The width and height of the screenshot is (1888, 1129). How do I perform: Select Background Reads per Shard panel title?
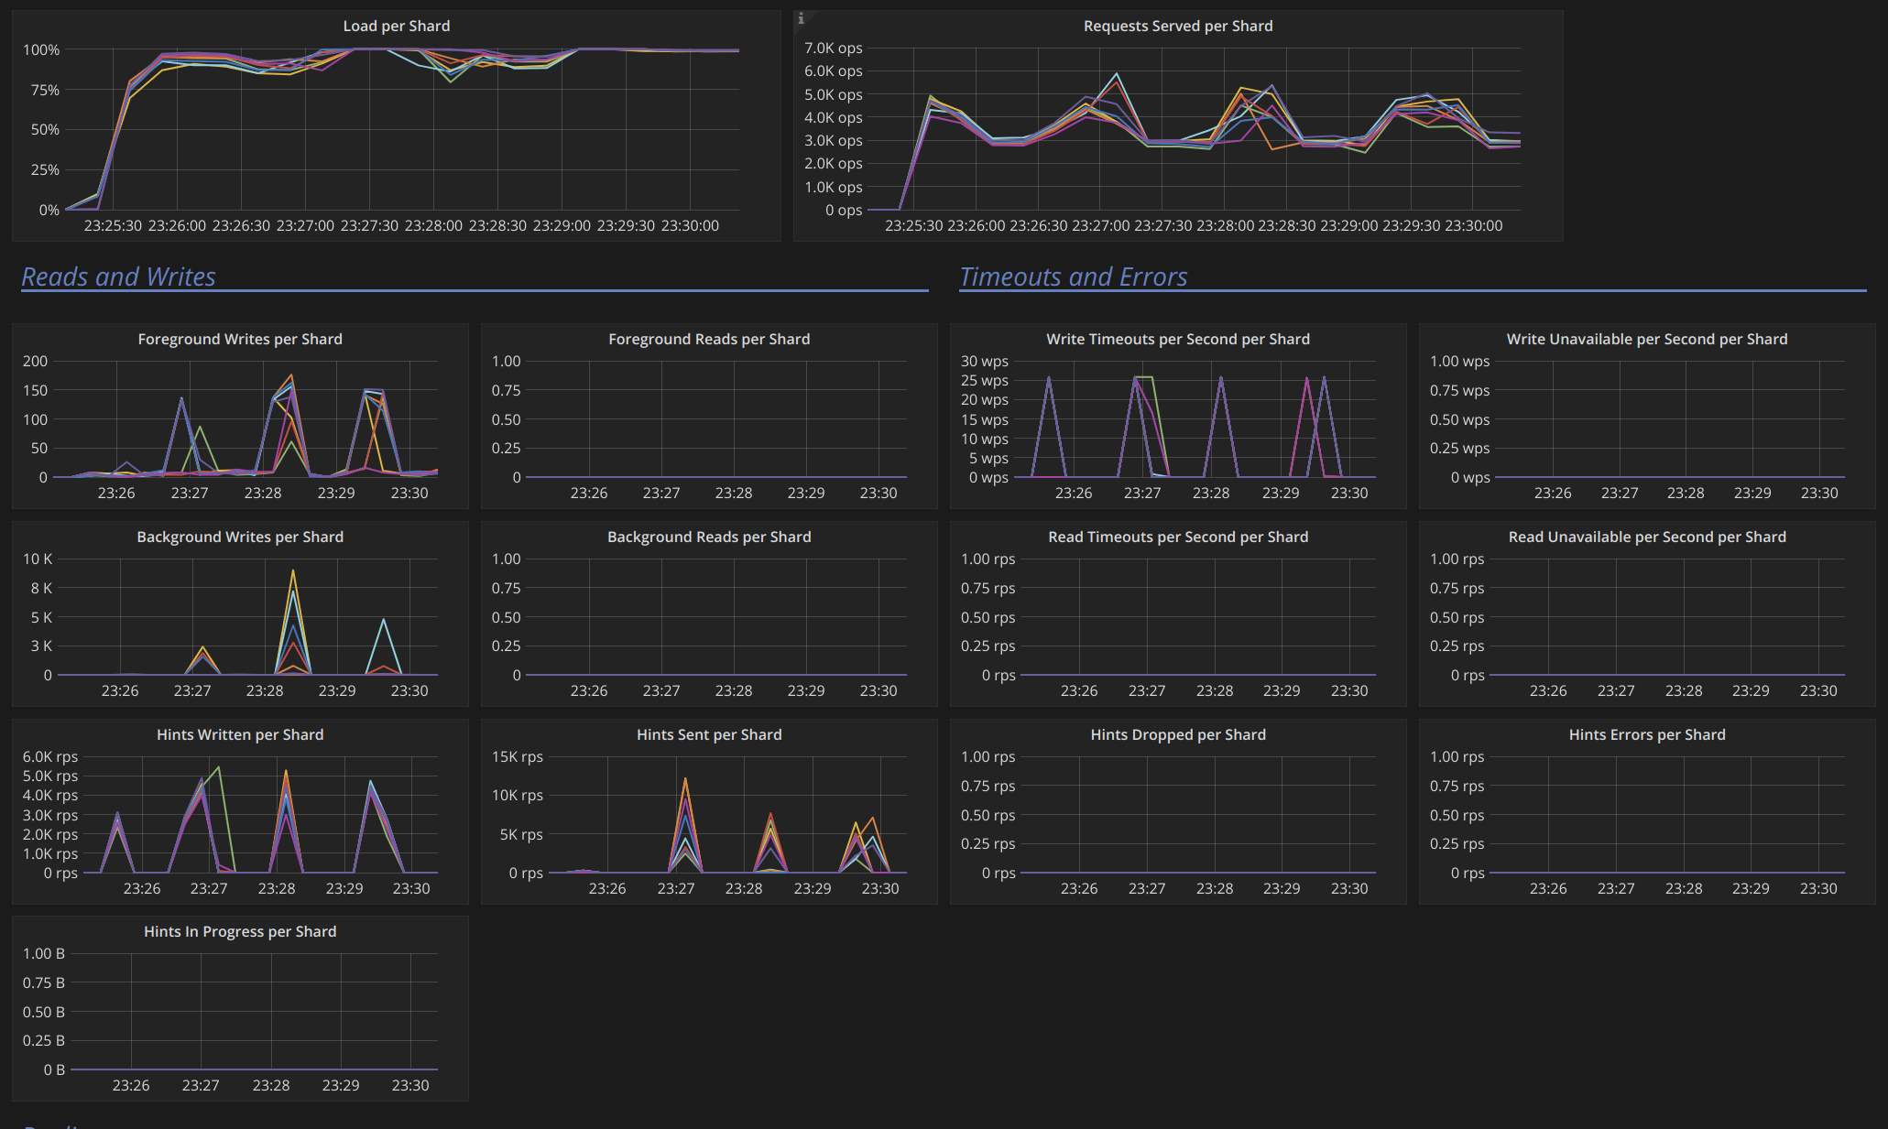pos(708,537)
